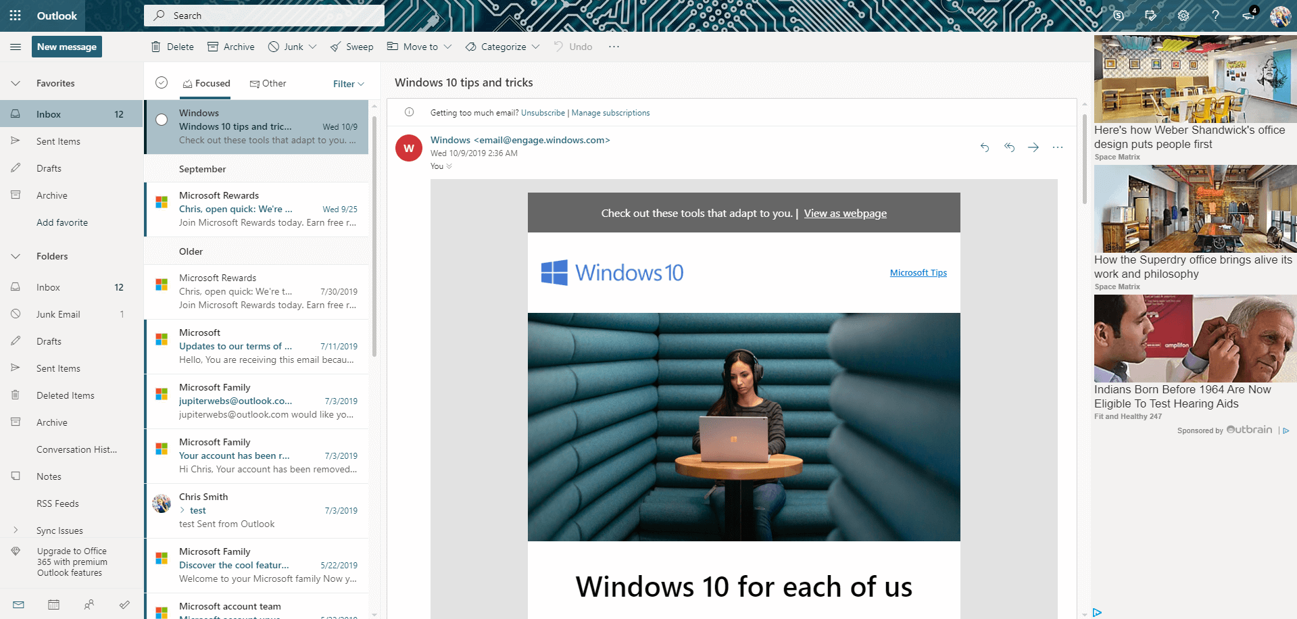This screenshot has width=1297, height=619.
Task: Open the Settings gear icon
Action: coord(1183,16)
